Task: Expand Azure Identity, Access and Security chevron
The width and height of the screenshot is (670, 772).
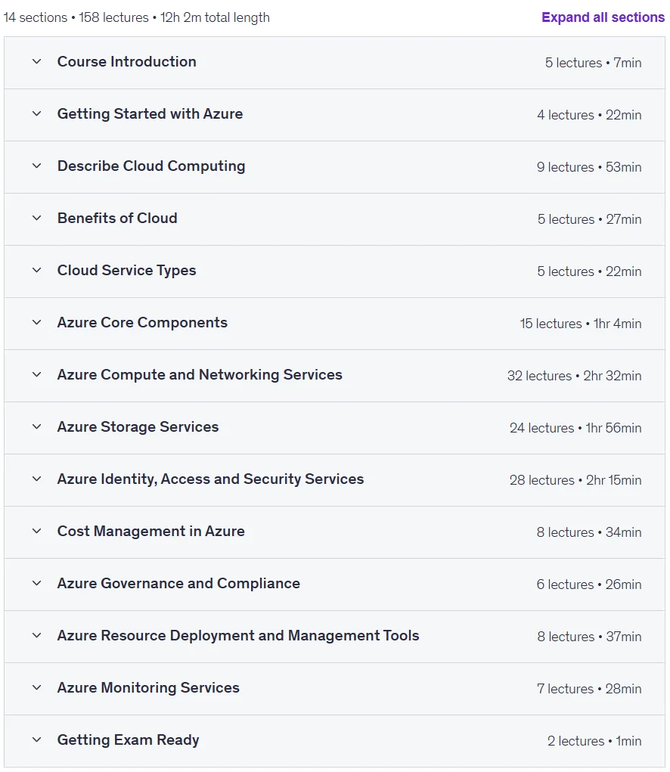Action: [x=36, y=479]
